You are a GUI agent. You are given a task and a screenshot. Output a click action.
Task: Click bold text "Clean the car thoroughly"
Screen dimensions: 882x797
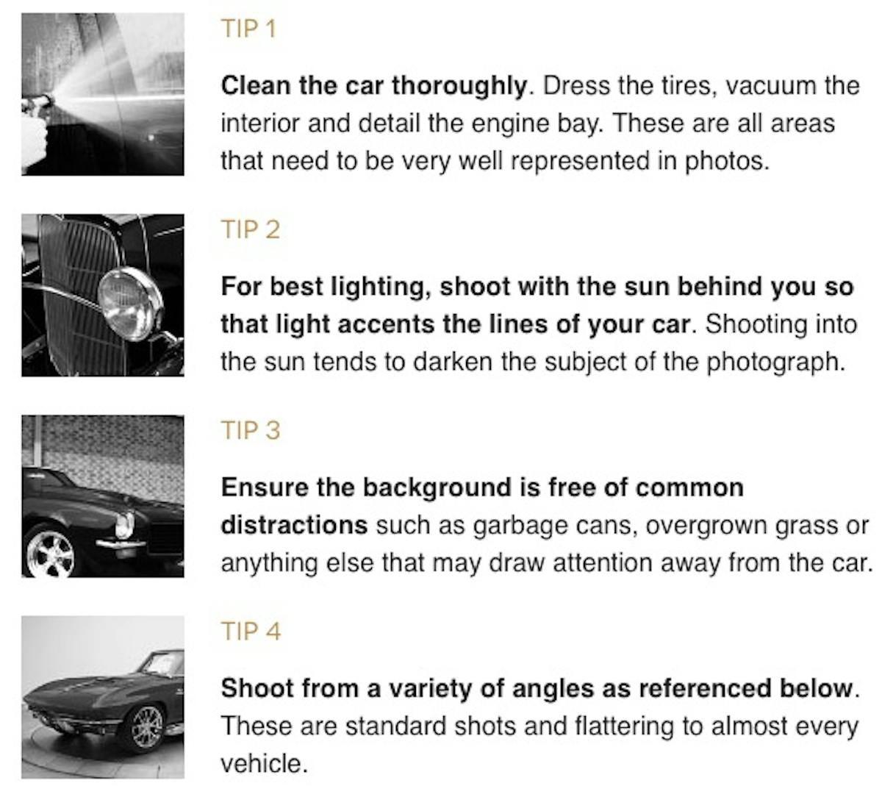373,86
